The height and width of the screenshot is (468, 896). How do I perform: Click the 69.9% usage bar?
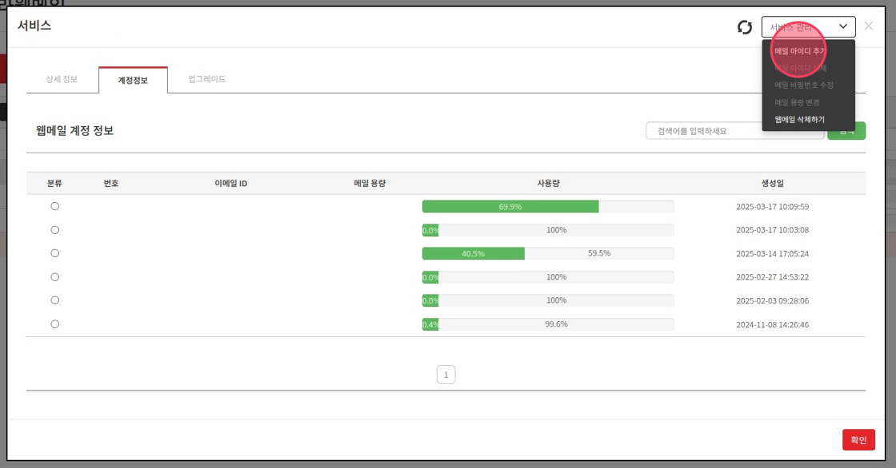tap(510, 207)
